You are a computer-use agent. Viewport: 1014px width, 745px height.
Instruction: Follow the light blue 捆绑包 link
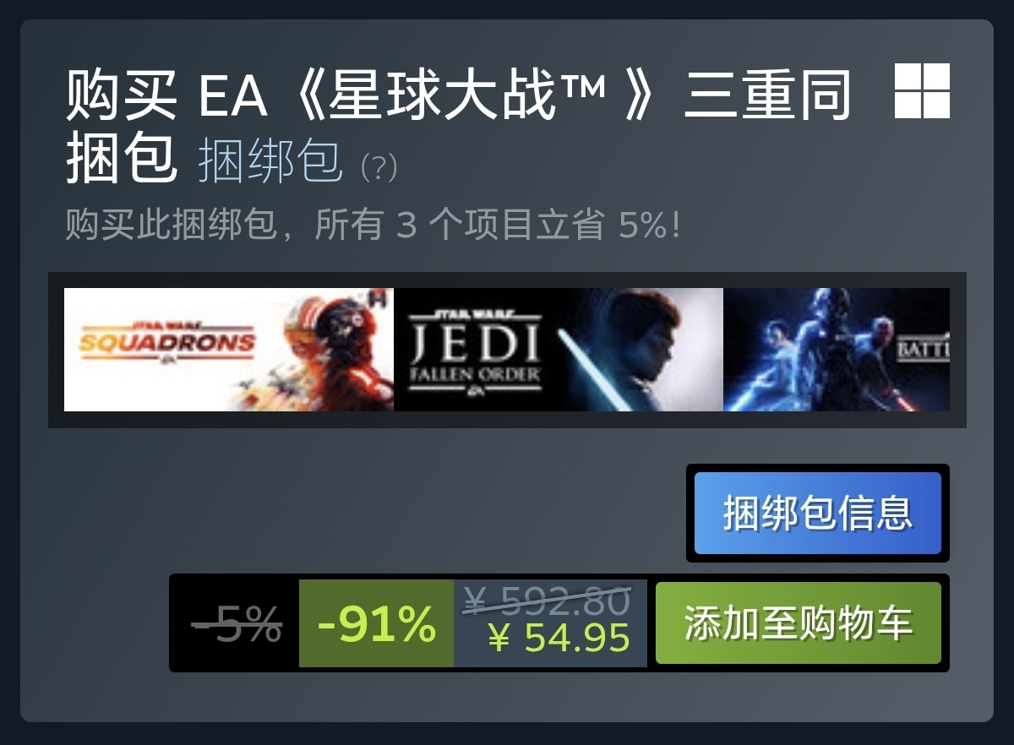click(270, 160)
